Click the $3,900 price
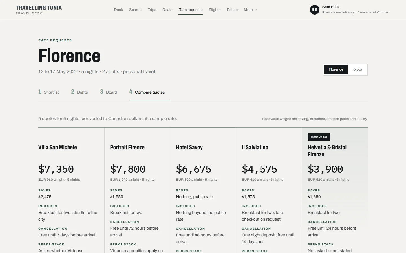This screenshot has height=253, width=406. [x=325, y=169]
